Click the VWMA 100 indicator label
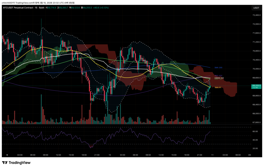 [x=219, y=78]
